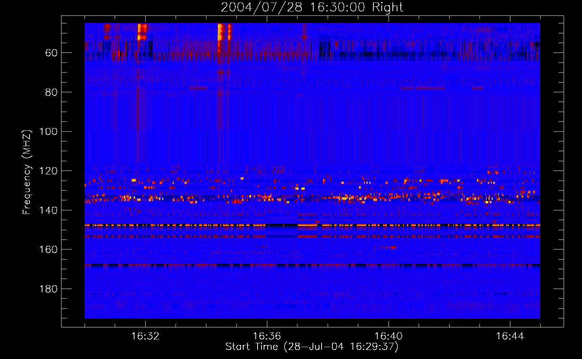582x359 pixels.
Task: Click the 80 frequency tick label
Action: (x=51, y=92)
